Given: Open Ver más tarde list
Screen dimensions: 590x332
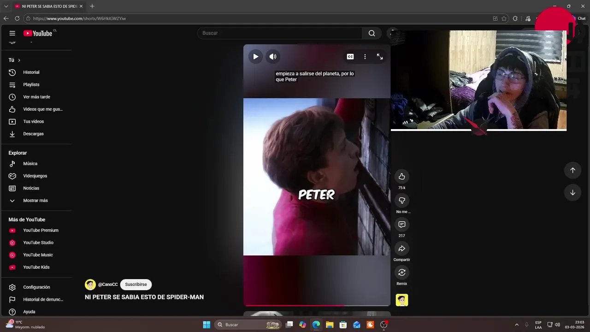Looking at the screenshot, I should click(37, 97).
